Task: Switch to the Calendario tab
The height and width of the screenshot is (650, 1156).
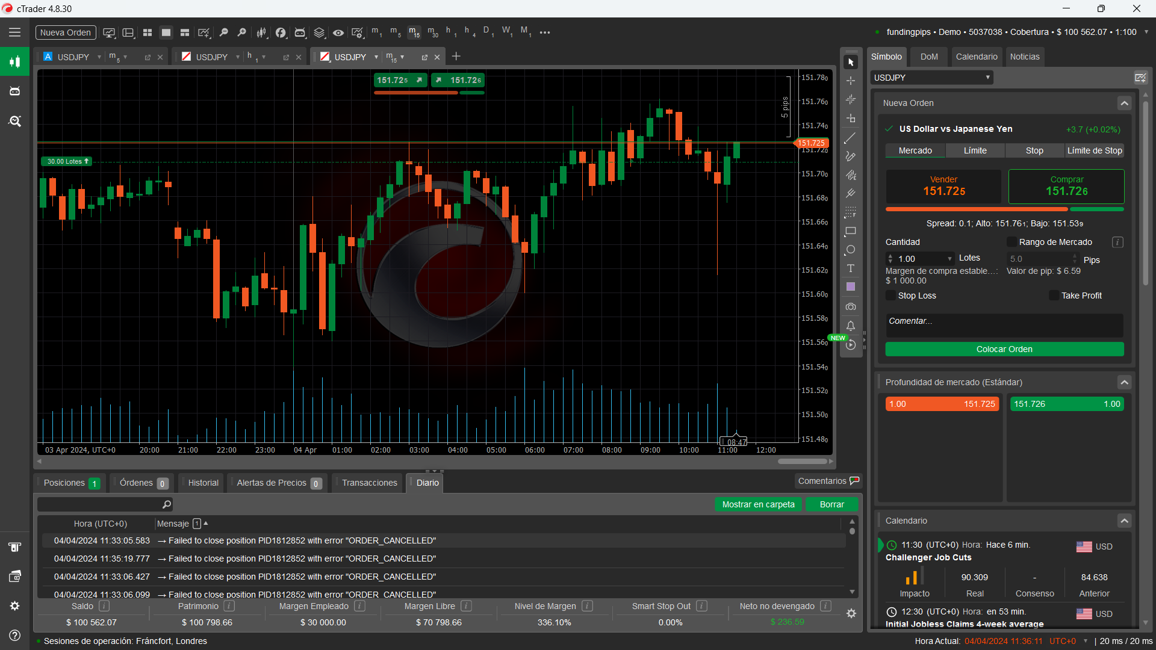Action: coord(977,57)
